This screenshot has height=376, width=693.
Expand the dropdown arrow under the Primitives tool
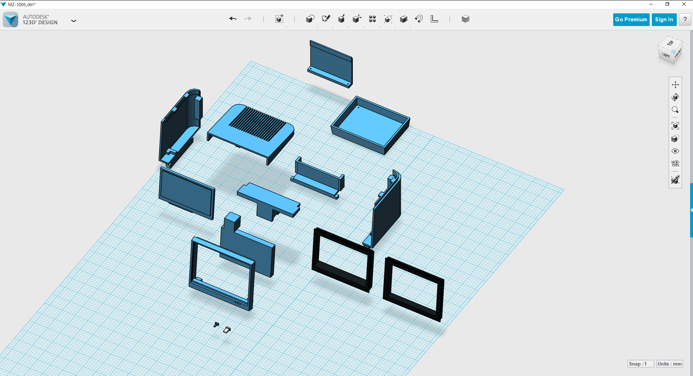pyautogui.click(x=317, y=26)
